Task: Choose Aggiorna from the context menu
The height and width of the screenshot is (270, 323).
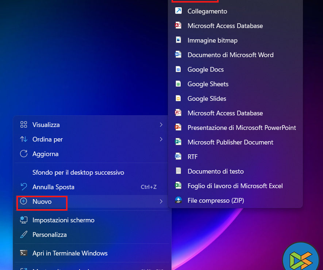Action: pos(45,154)
